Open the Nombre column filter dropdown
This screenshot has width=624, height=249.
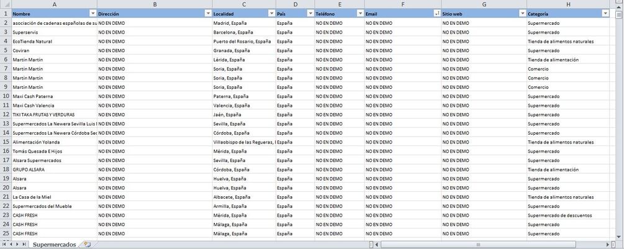(93, 14)
